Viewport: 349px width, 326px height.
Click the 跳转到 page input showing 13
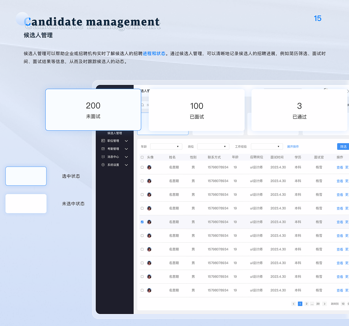343,304
